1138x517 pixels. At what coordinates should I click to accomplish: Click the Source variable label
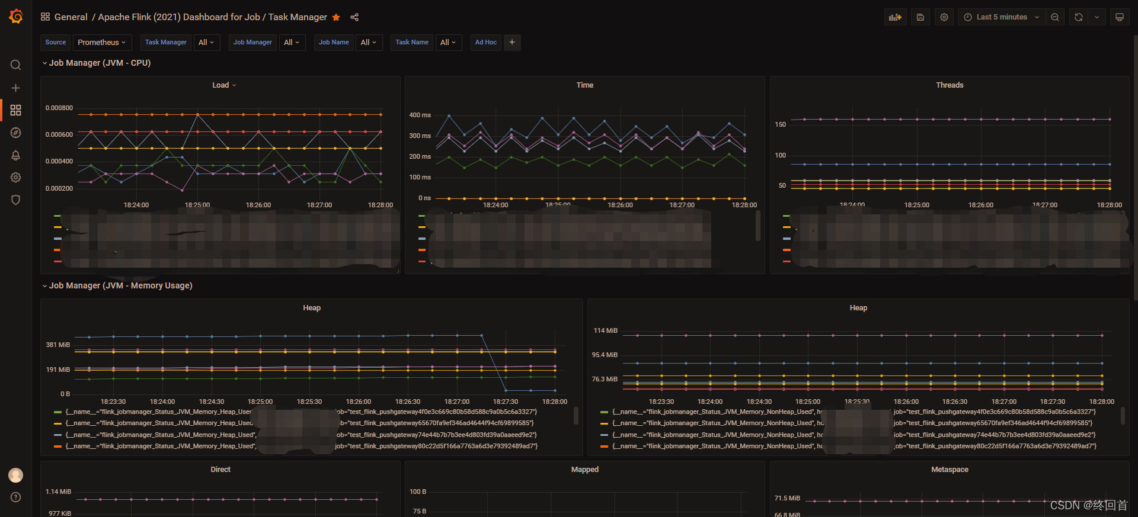click(x=56, y=42)
